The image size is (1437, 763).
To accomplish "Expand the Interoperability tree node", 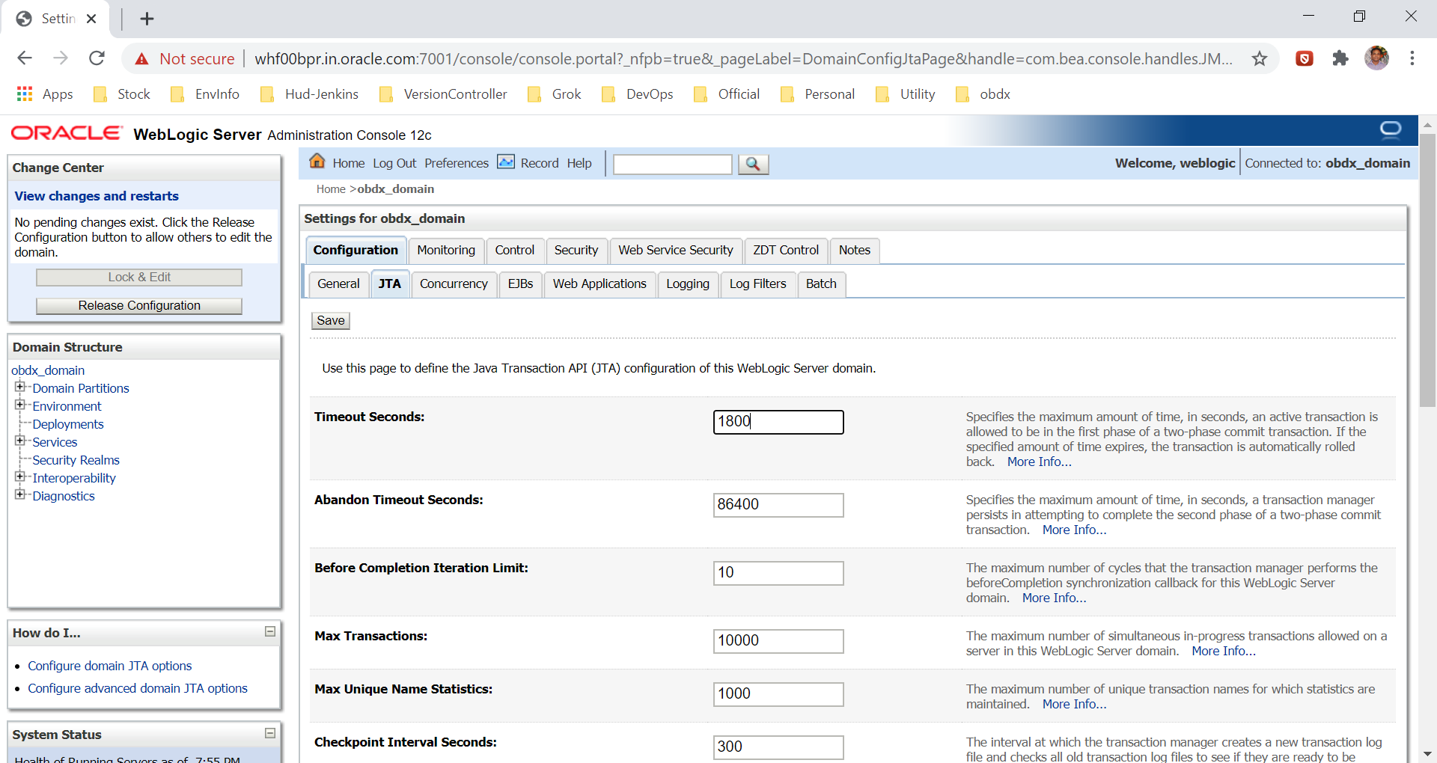I will [x=19, y=477].
